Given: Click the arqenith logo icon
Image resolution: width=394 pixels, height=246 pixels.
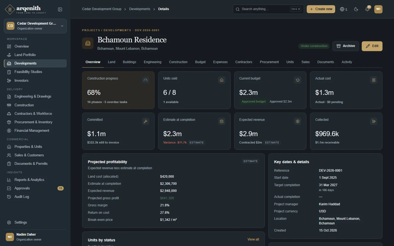Looking at the screenshot, I should (10, 10).
